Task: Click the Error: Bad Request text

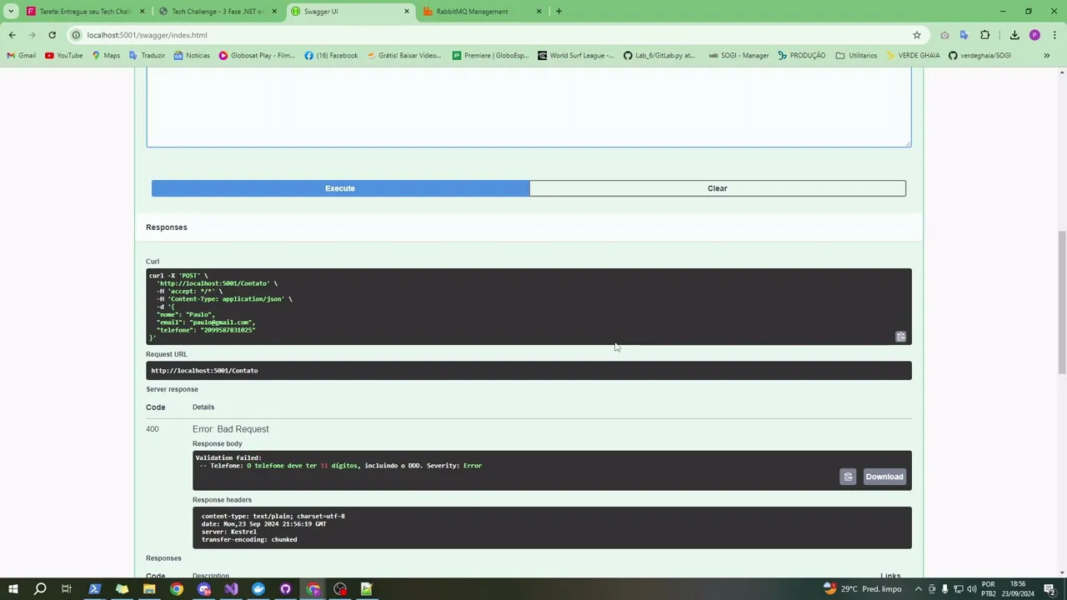Action: click(x=230, y=429)
